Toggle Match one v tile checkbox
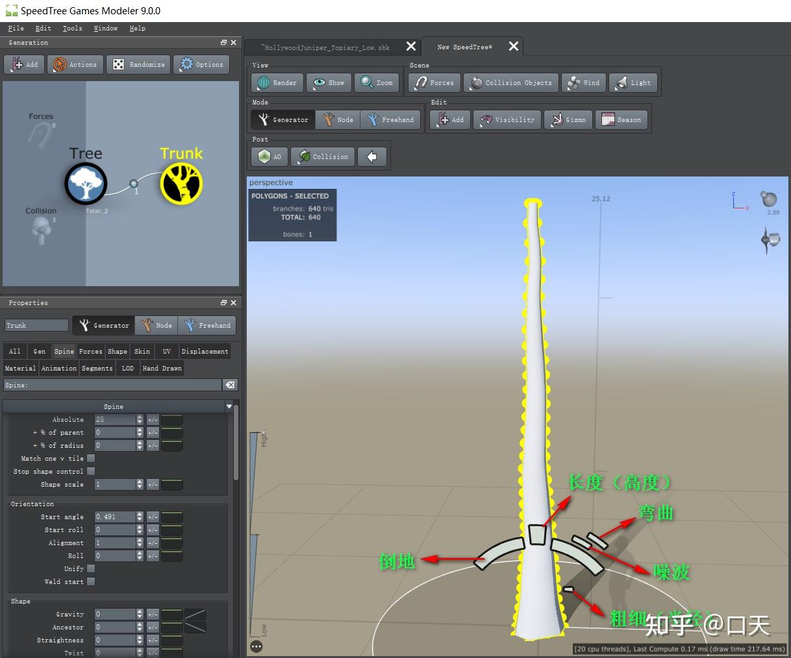 [91, 459]
